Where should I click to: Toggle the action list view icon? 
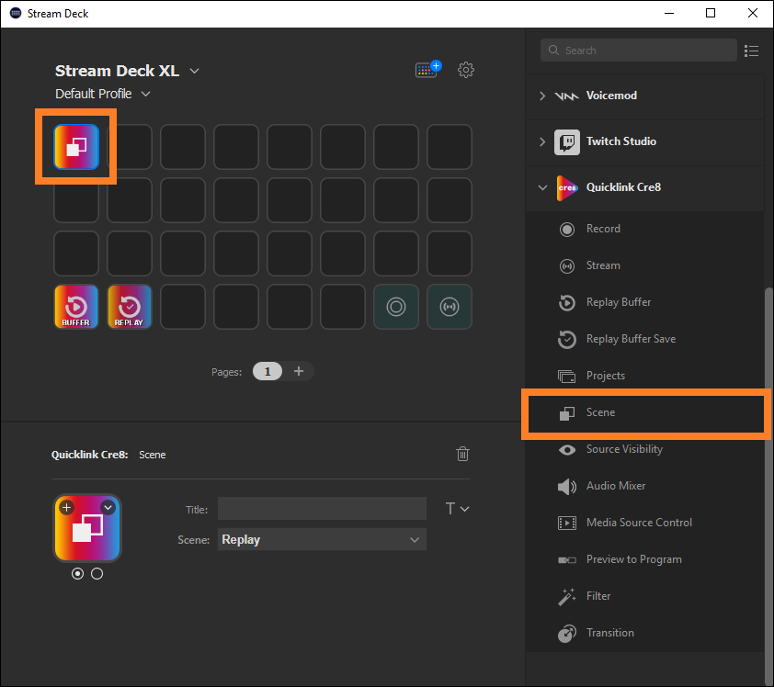751,51
